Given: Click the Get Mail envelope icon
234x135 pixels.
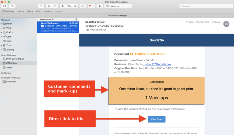Looking at the screenshot, I should (4, 6).
